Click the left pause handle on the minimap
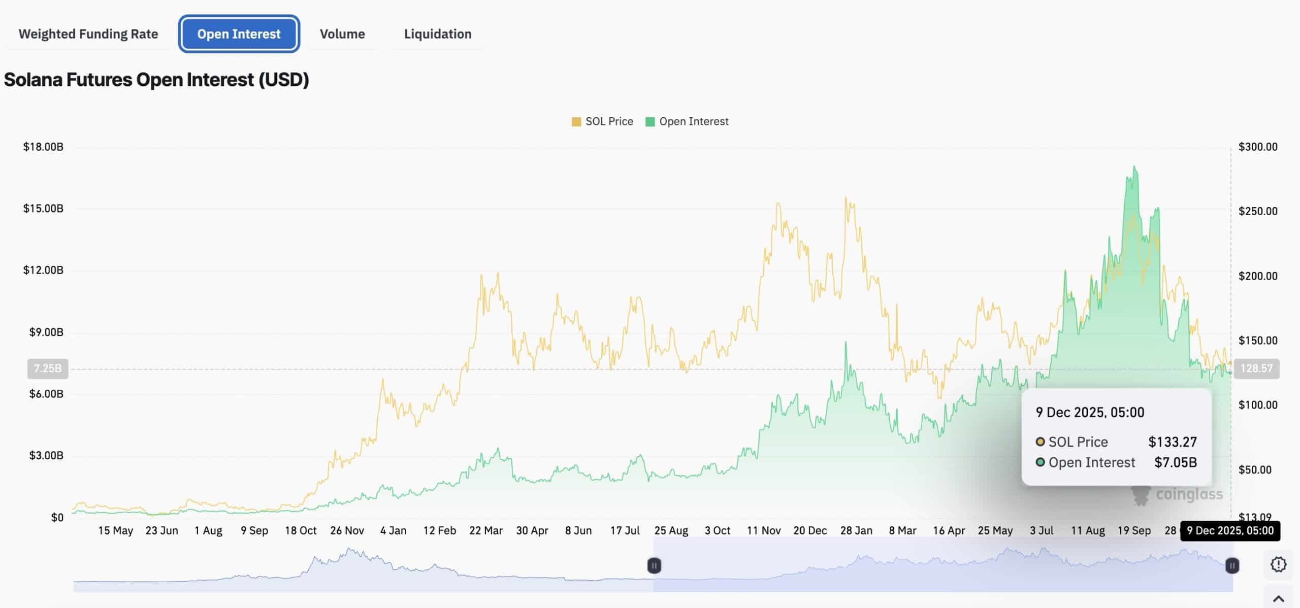Viewport: 1300px width, 608px height. tap(654, 565)
